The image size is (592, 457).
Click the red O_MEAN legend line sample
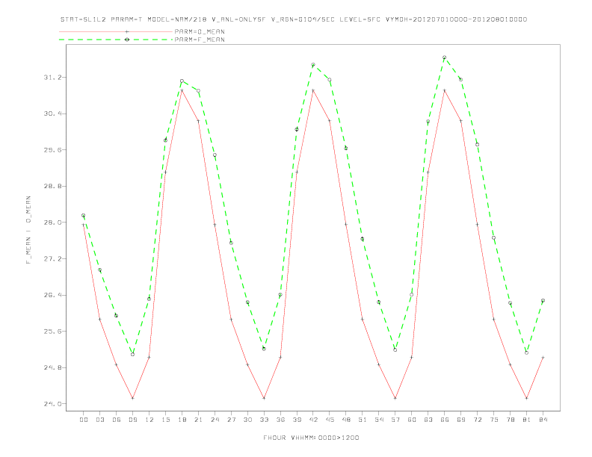point(116,31)
